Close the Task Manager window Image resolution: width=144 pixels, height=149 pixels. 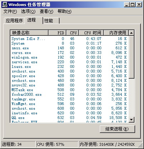[x=139, y=5]
